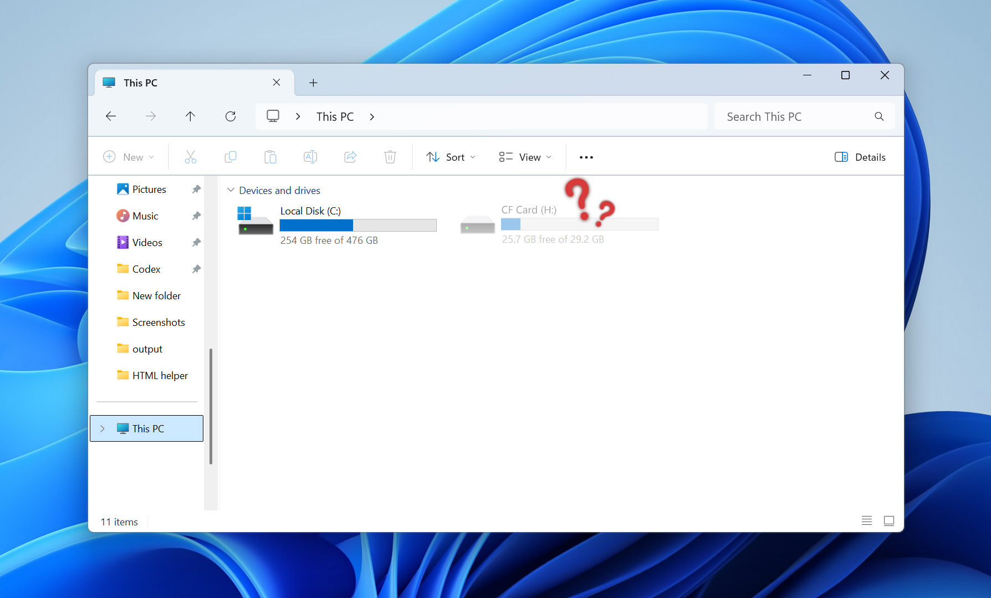The image size is (991, 598).
Task: Click the PC monitor icon in address bar
Action: pyautogui.click(x=273, y=116)
